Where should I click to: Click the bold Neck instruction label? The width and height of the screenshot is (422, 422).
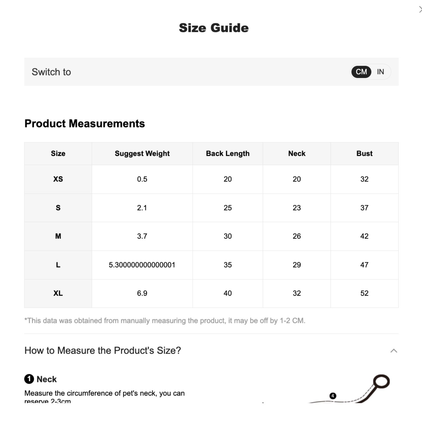(x=47, y=379)
